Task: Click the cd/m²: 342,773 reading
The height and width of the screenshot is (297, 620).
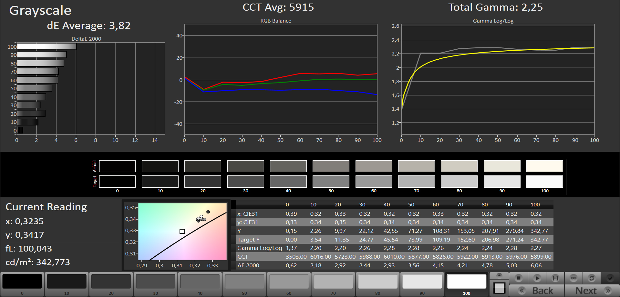Action: (x=38, y=262)
